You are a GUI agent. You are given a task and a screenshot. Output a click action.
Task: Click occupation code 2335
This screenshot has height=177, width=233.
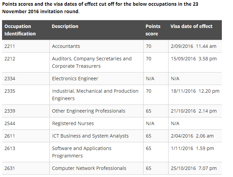10,91
